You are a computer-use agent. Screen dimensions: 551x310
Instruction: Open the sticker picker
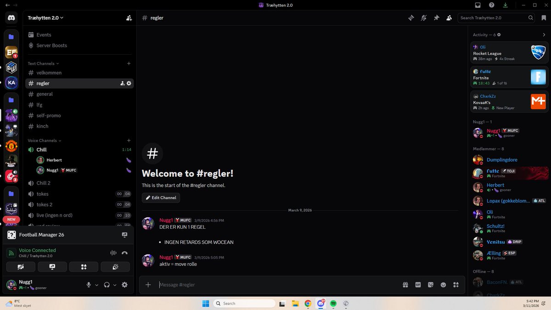coord(430,285)
